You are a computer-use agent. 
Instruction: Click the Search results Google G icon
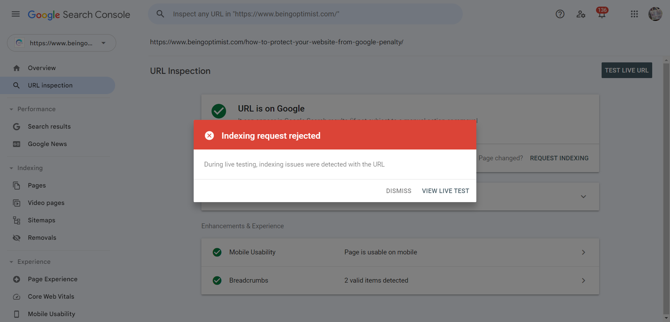tap(16, 127)
